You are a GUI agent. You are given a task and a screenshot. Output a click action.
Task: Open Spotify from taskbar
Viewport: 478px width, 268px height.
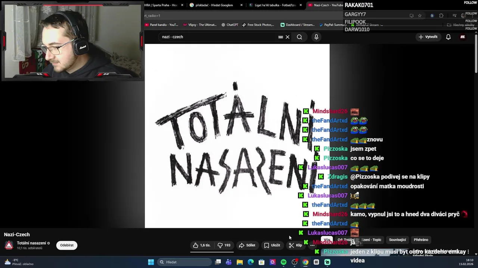[283, 262]
